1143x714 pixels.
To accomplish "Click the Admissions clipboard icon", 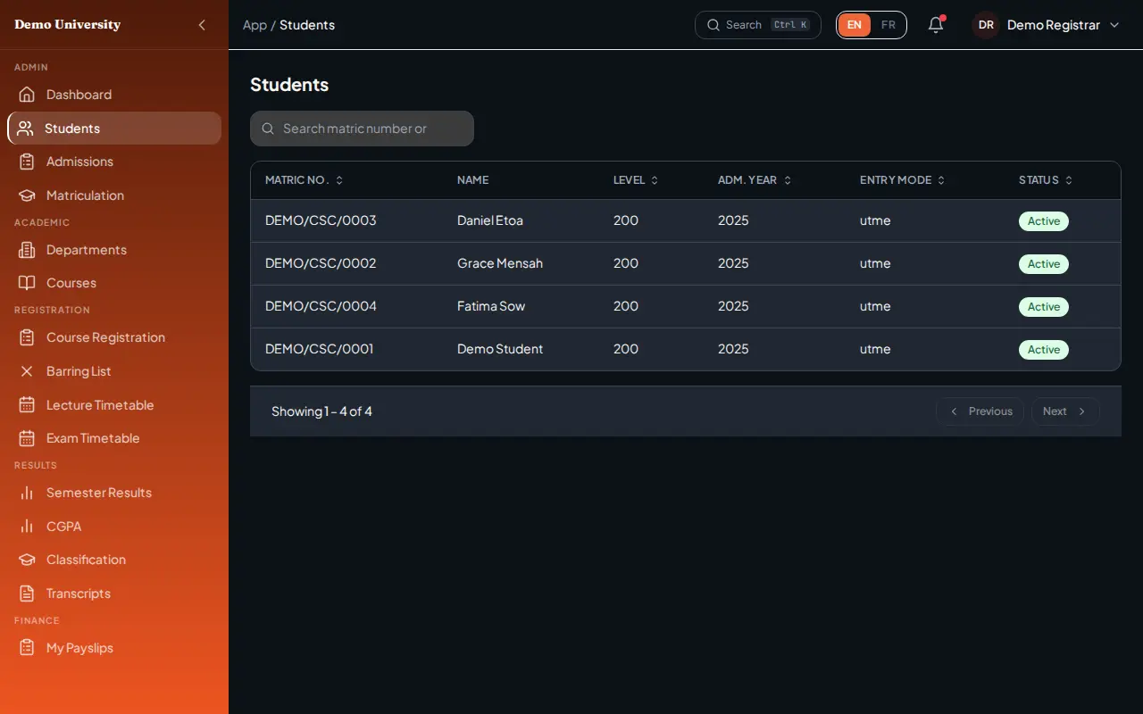I will pos(27,162).
